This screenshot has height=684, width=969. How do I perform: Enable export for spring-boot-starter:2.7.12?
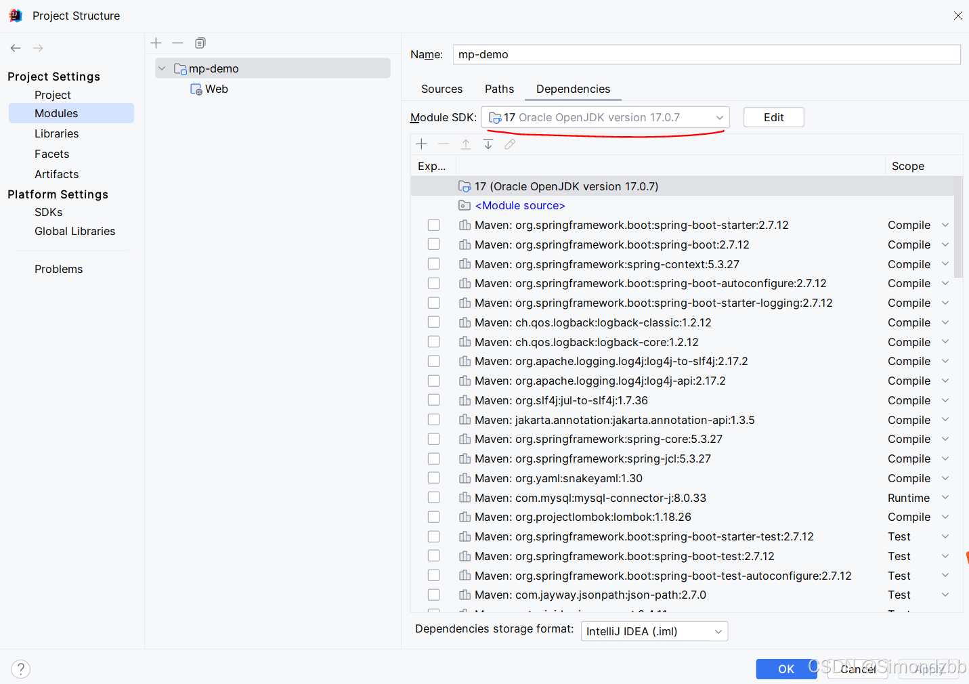coord(433,225)
